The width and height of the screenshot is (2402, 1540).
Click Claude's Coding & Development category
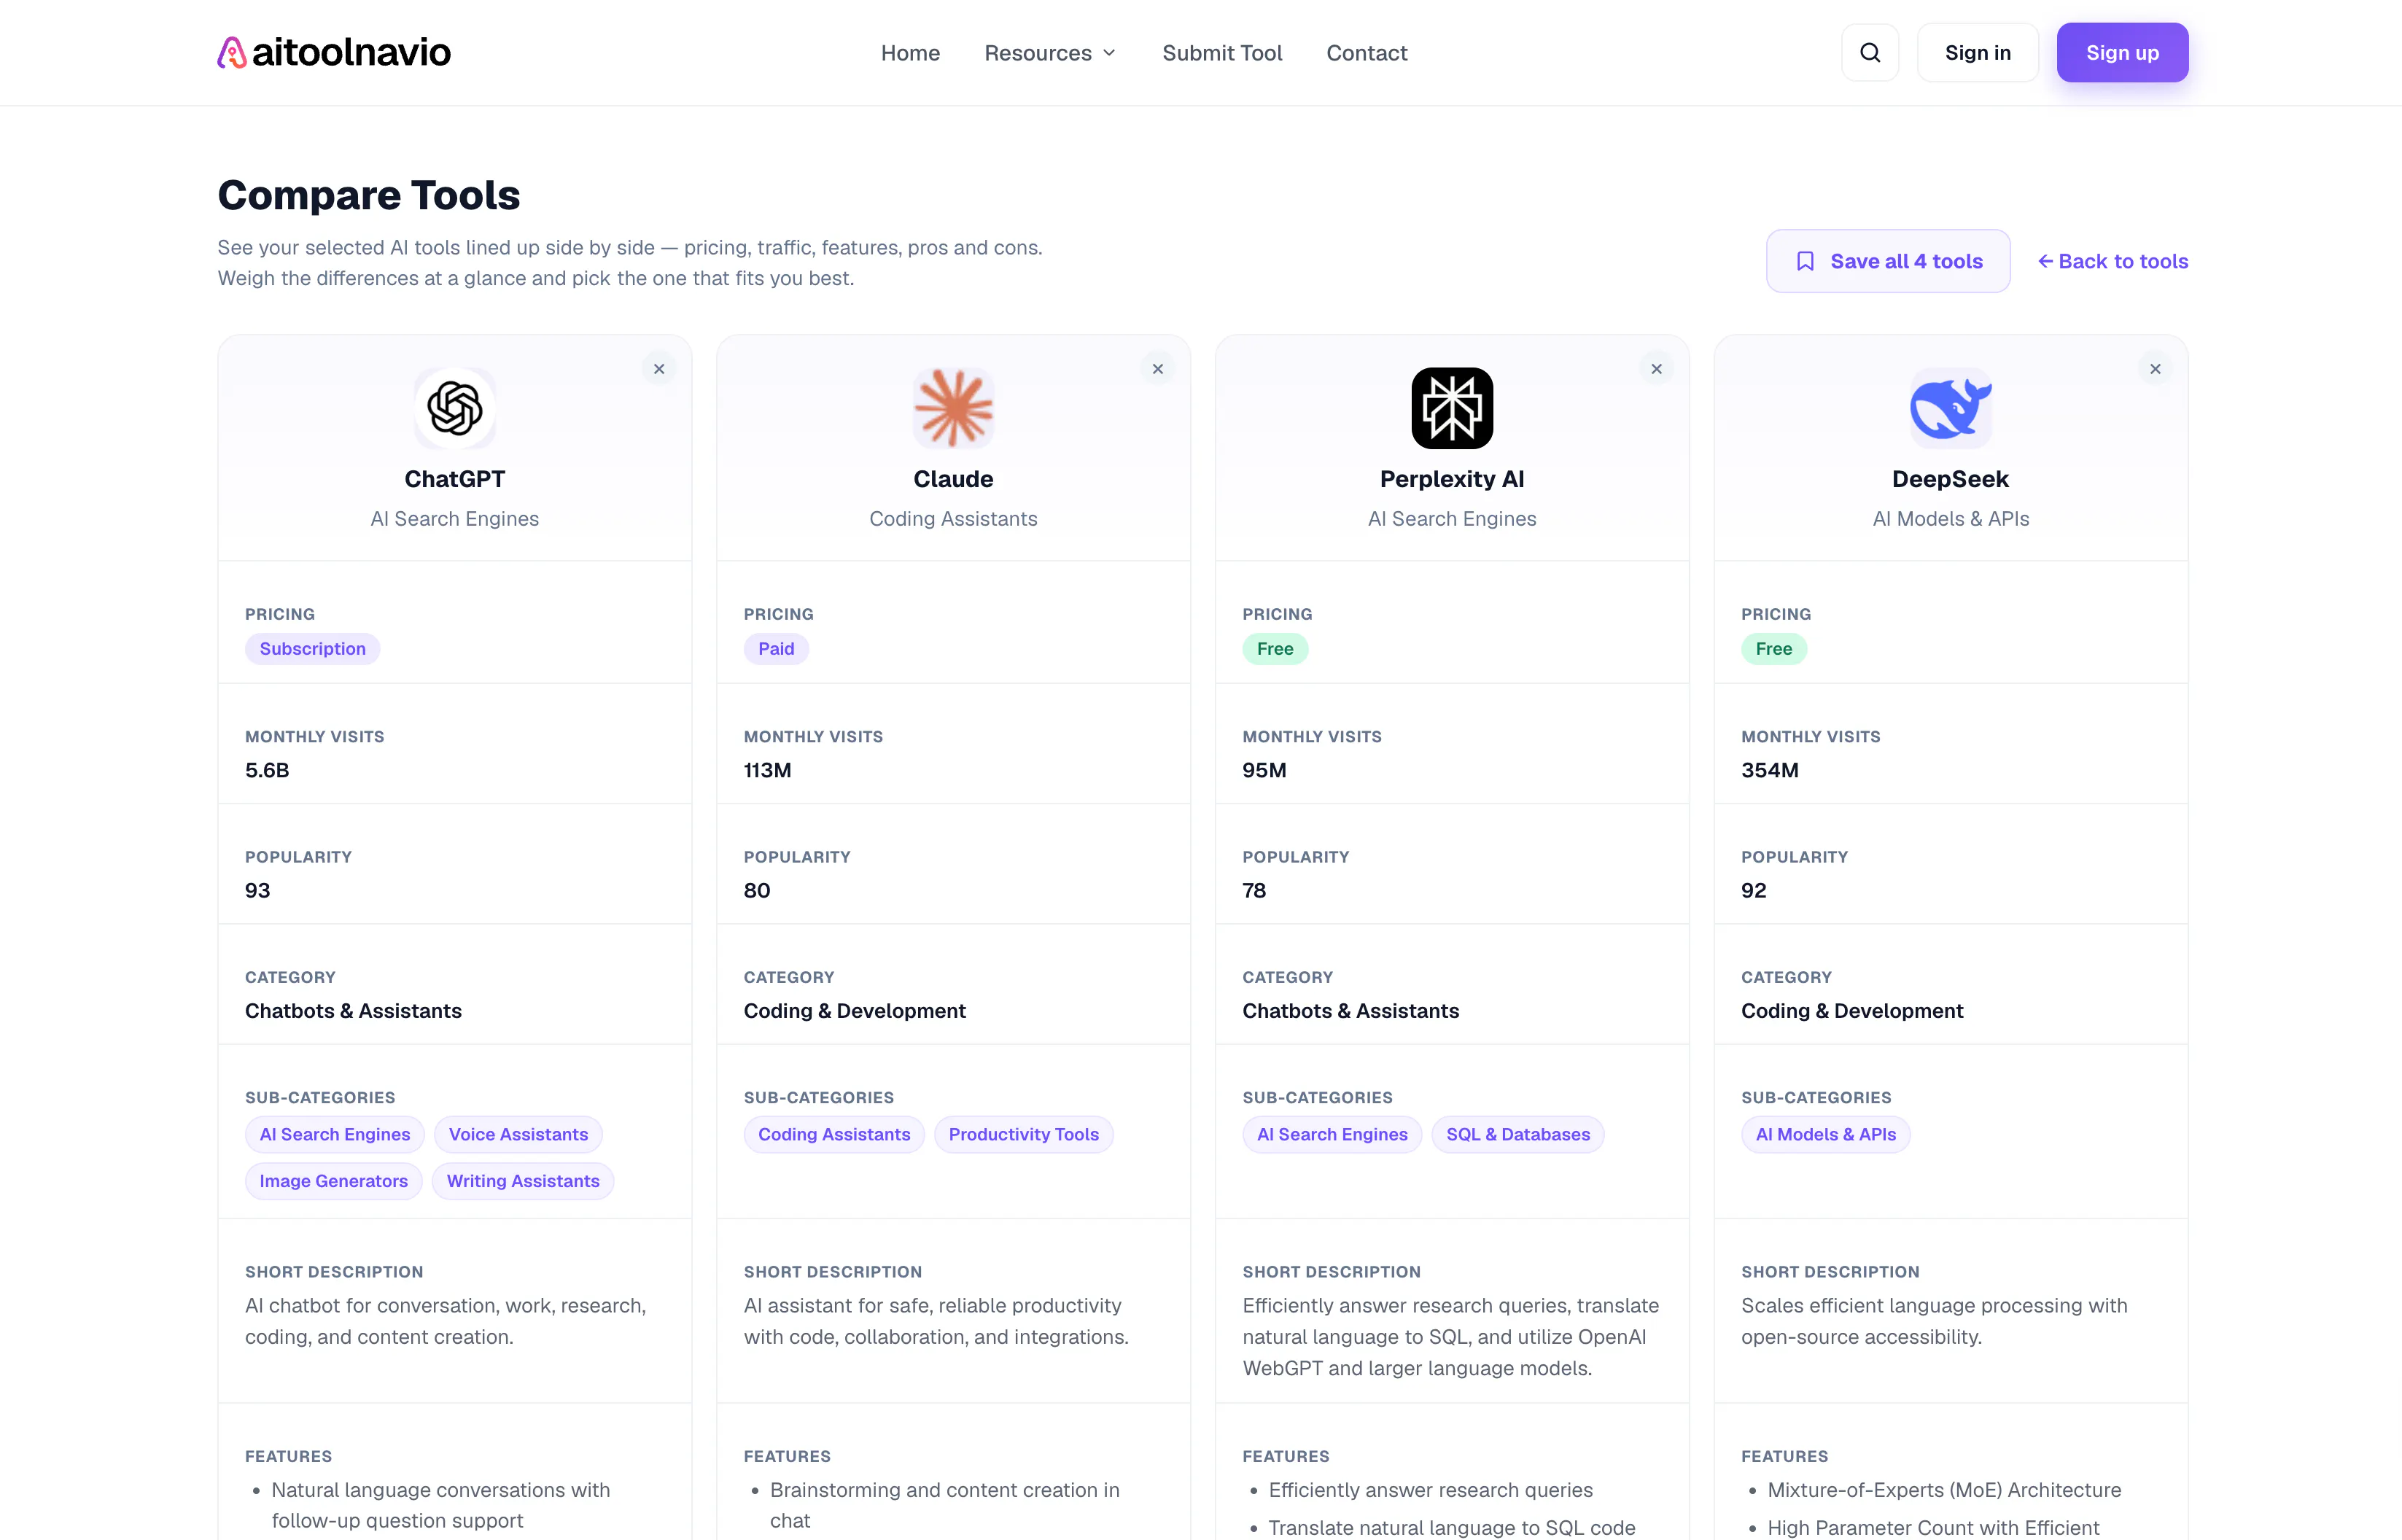855,1011
